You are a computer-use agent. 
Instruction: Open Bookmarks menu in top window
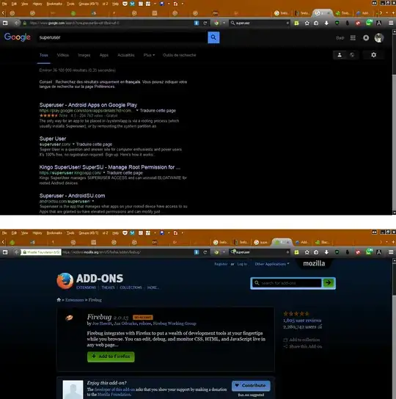pos(54,4)
